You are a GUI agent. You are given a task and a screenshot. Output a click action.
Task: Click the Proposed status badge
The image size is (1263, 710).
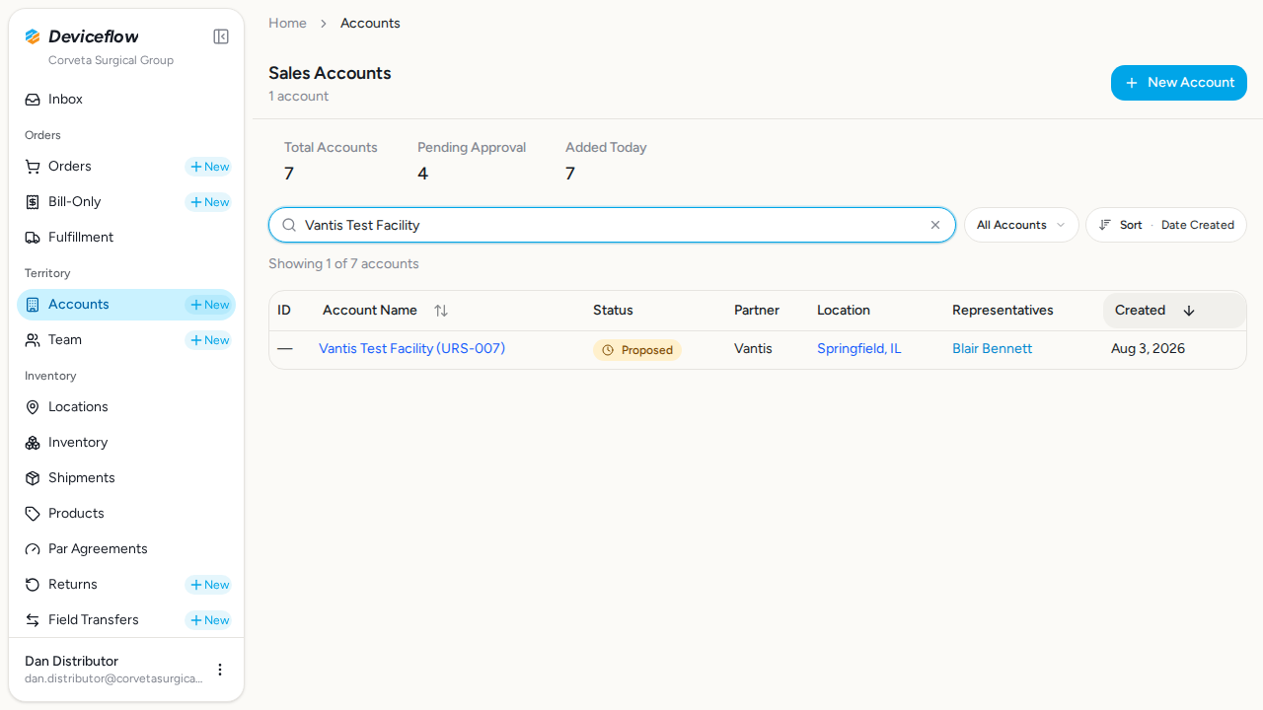[637, 350]
